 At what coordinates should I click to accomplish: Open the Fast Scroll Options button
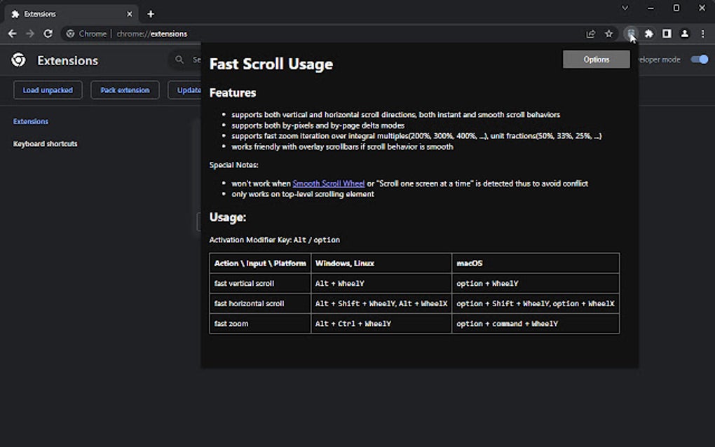[595, 59]
